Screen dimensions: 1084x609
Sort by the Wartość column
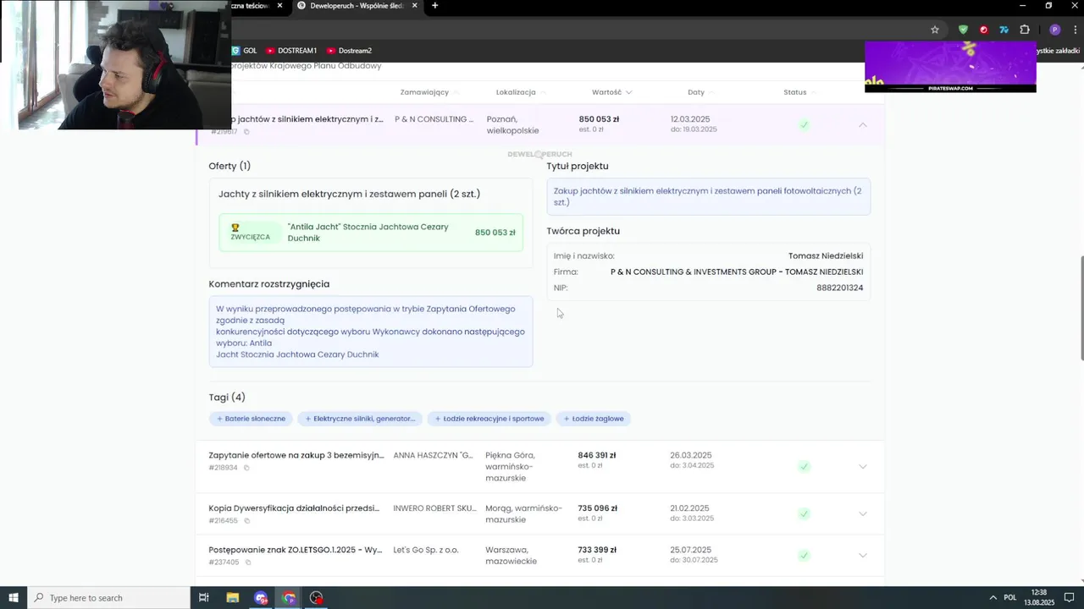point(611,92)
